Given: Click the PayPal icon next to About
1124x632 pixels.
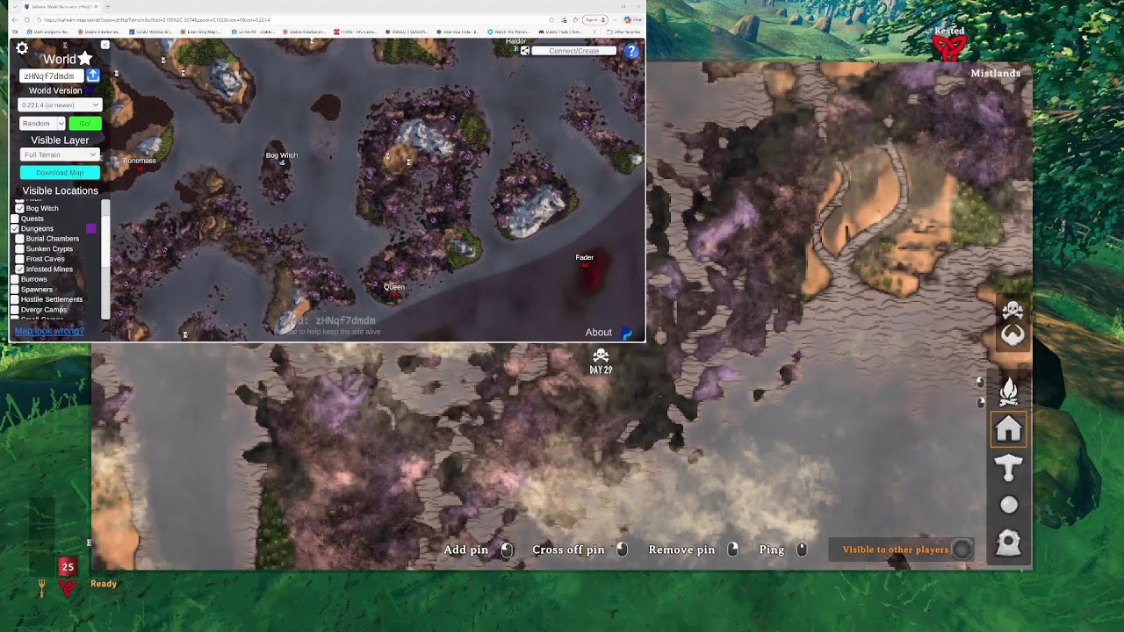Looking at the screenshot, I should coord(627,333).
